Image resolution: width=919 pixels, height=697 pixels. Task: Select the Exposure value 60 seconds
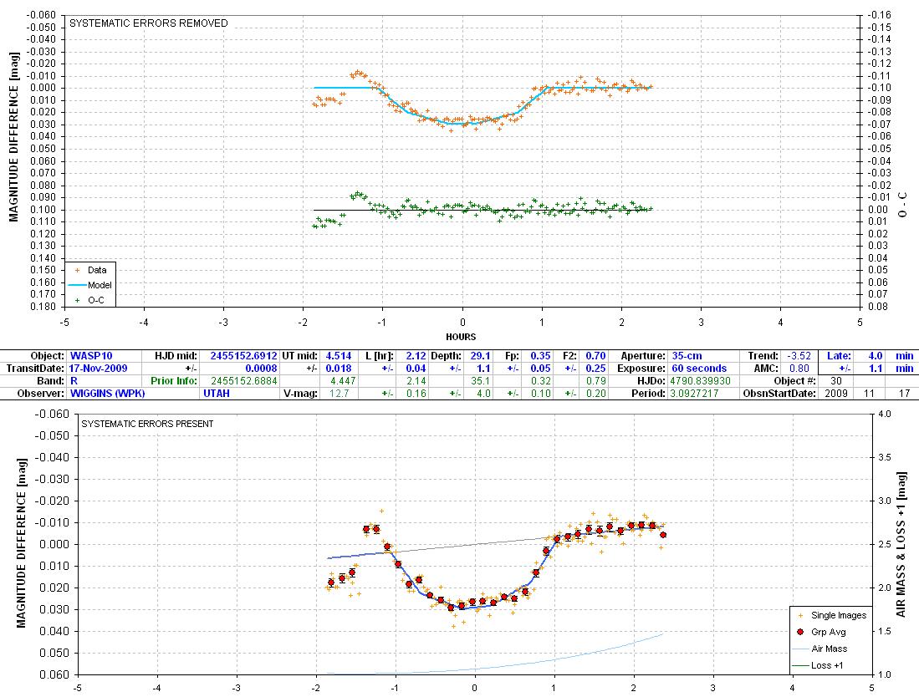point(704,369)
